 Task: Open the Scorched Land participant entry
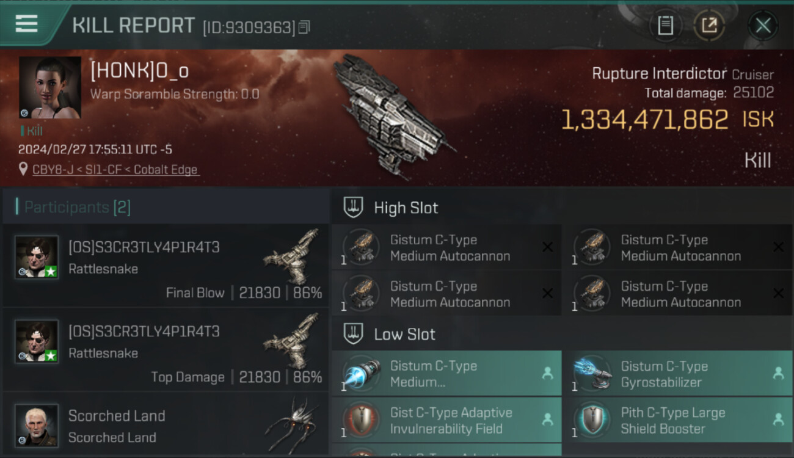[x=166, y=426]
